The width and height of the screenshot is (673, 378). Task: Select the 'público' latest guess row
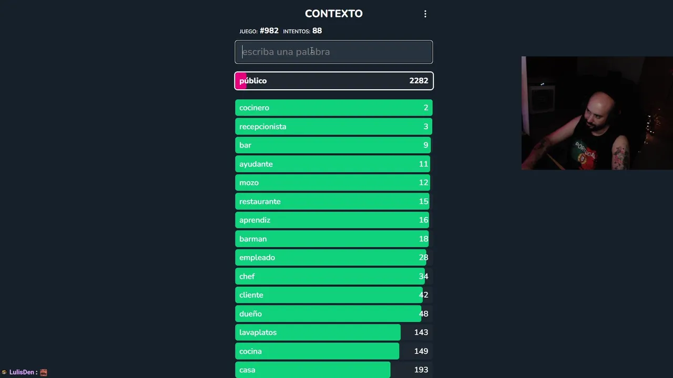pos(334,81)
